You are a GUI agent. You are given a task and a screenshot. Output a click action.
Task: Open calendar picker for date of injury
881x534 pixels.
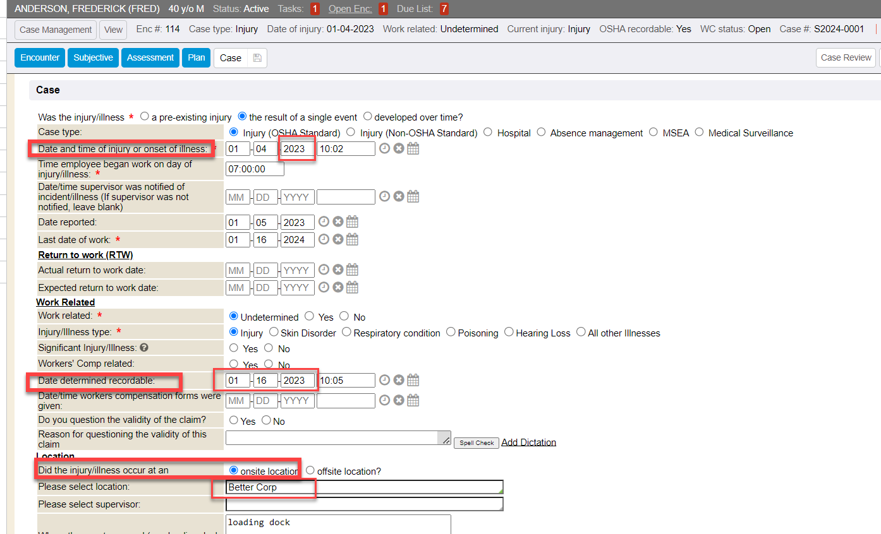click(x=413, y=149)
